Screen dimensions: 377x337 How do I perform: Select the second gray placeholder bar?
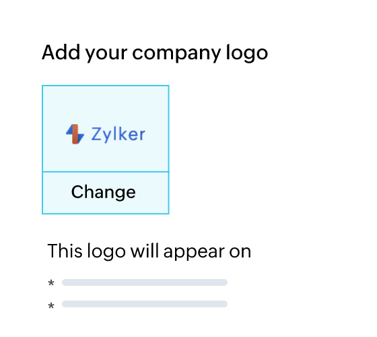[x=145, y=304]
